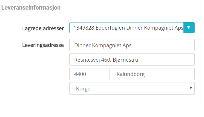The height and width of the screenshot is (117, 204).
Task: Click the Røsnæsvej 460 street address field
Action: point(132,59)
